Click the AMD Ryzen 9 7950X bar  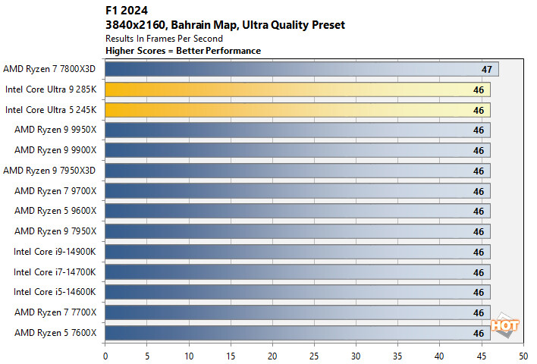pos(297,231)
